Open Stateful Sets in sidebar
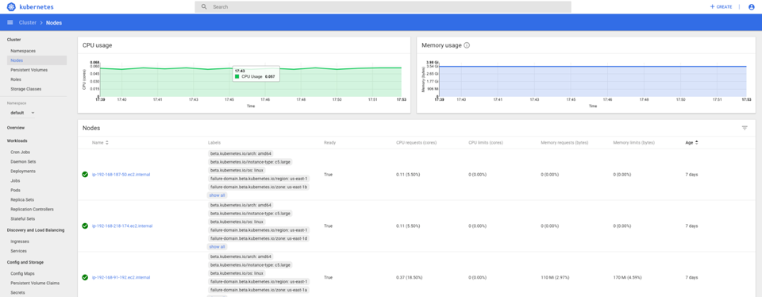 22,218
